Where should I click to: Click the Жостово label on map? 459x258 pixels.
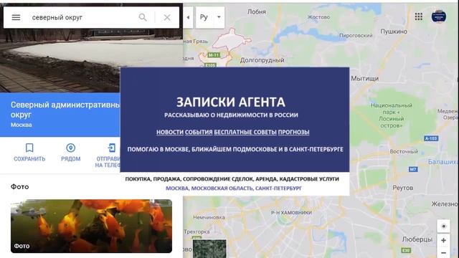(318, 17)
